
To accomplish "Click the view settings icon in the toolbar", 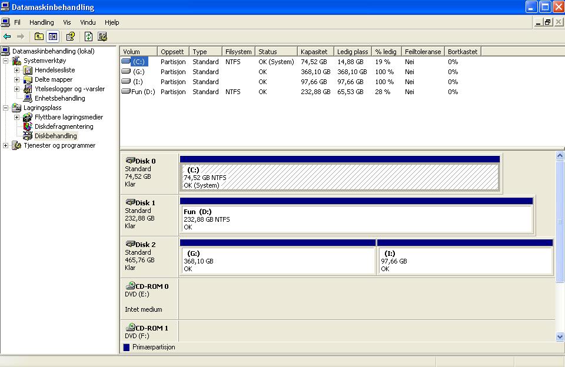I will click(102, 36).
